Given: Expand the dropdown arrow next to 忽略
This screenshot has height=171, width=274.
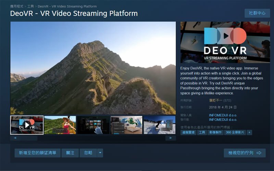Looking at the screenshot, I should tap(100, 153).
